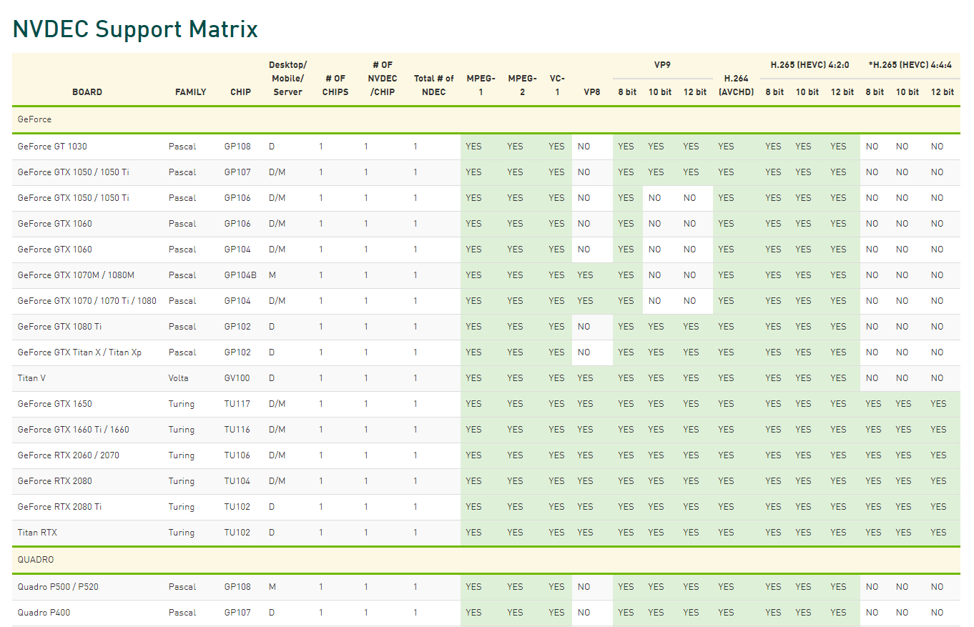Click the TU117 chip cell

(x=237, y=404)
